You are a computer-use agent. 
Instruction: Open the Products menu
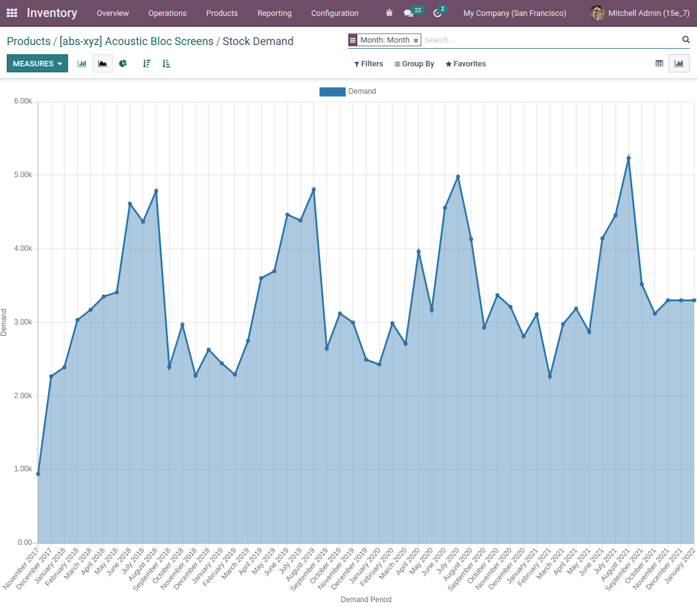pos(222,13)
